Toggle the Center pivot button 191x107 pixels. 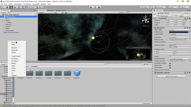tap(32, 7)
